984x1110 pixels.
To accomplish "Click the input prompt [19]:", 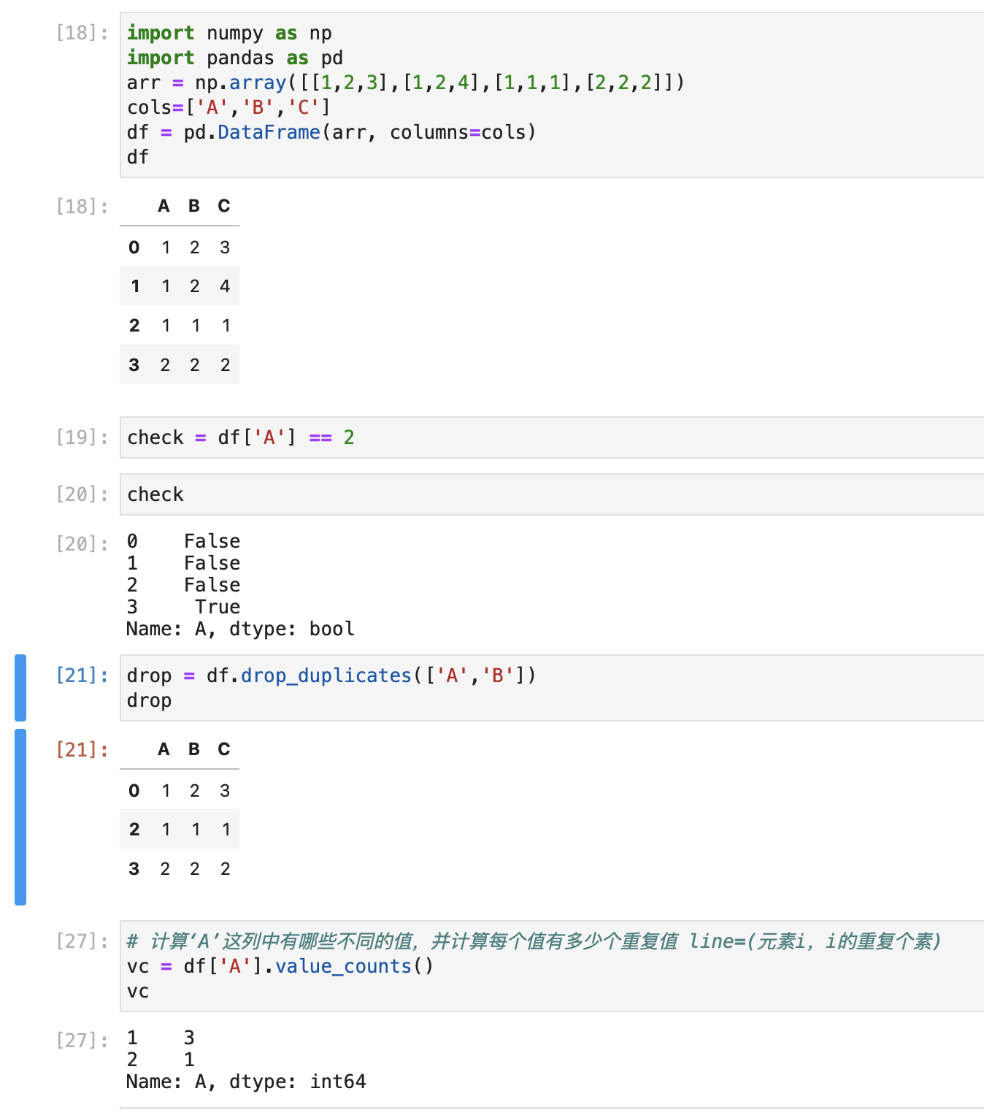I will (x=82, y=437).
